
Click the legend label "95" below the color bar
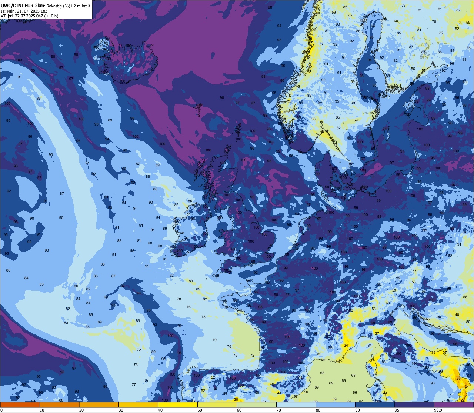click(x=397, y=410)
